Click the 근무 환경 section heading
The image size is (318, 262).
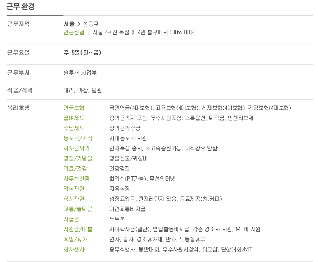tap(21, 7)
